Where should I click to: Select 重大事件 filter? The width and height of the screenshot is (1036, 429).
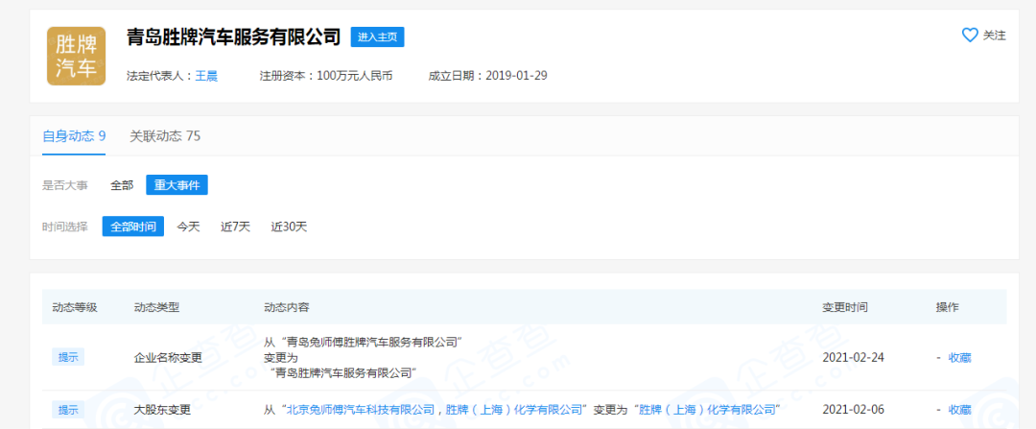[x=177, y=186]
